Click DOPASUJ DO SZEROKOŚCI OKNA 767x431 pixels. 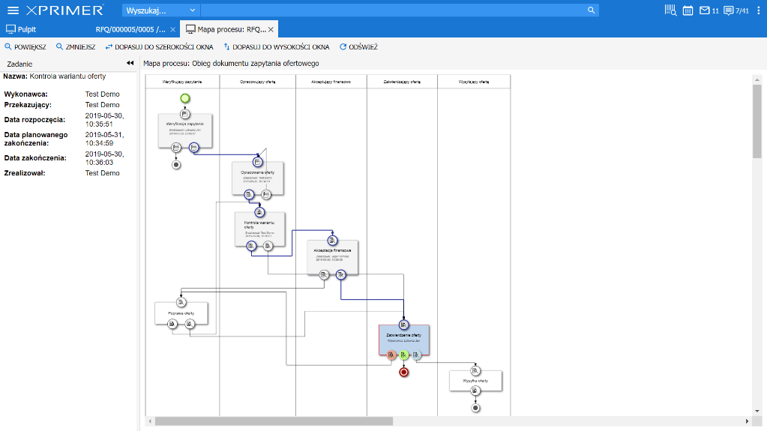159,46
